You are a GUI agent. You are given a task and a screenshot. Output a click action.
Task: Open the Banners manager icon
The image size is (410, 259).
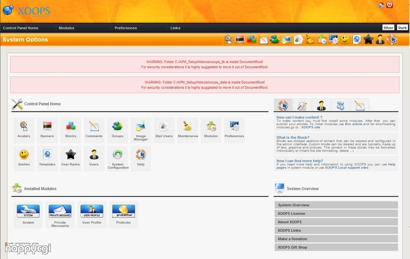coord(47,130)
